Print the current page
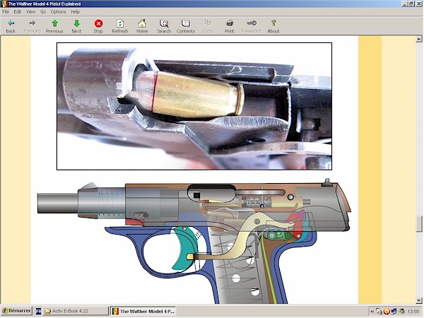The height and width of the screenshot is (318, 424). coord(230,27)
